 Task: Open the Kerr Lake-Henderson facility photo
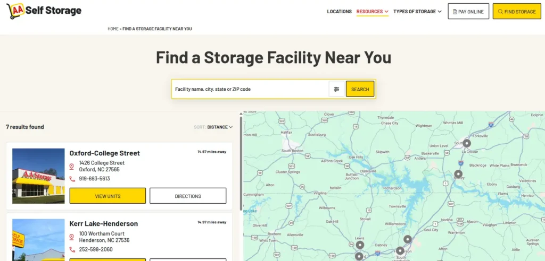pos(38,240)
